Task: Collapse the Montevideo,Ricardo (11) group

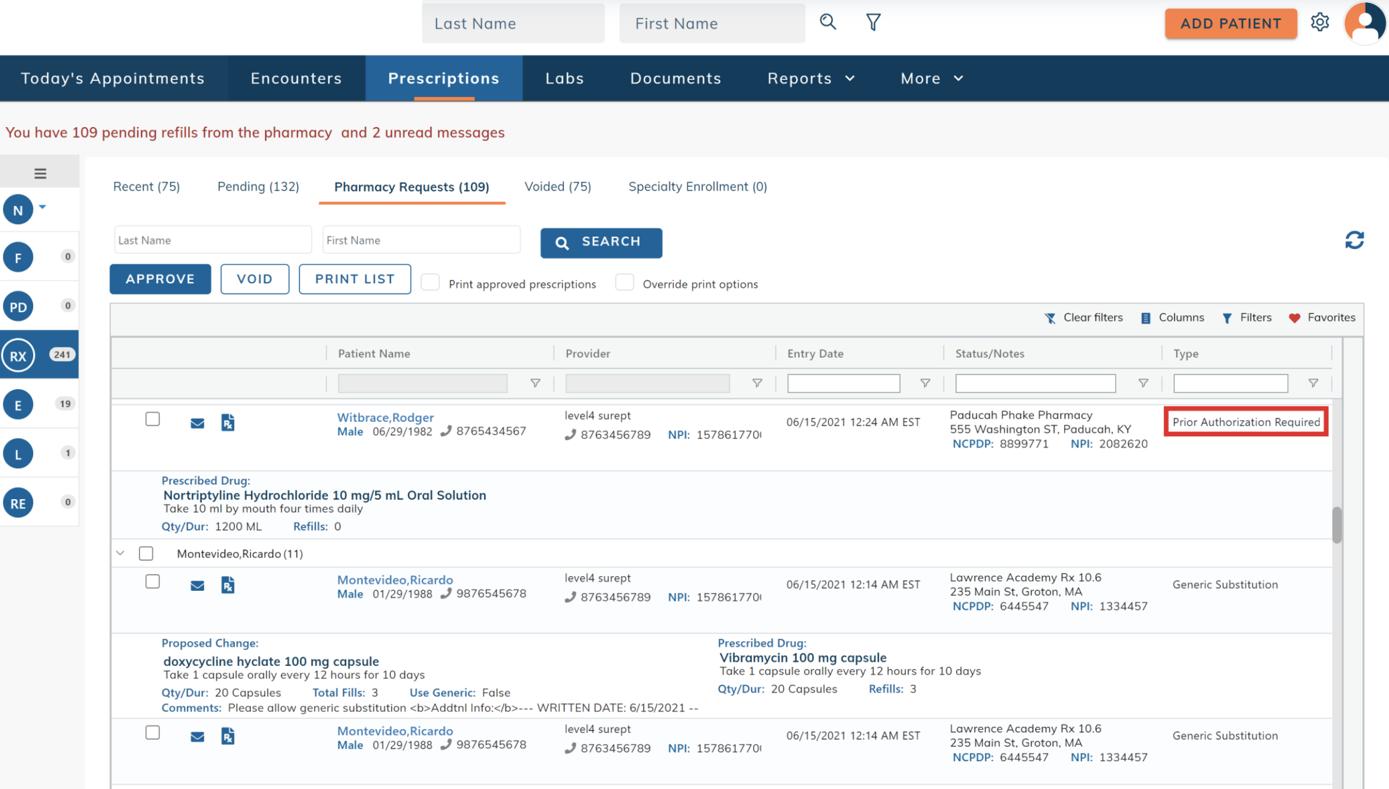Action: 121,554
